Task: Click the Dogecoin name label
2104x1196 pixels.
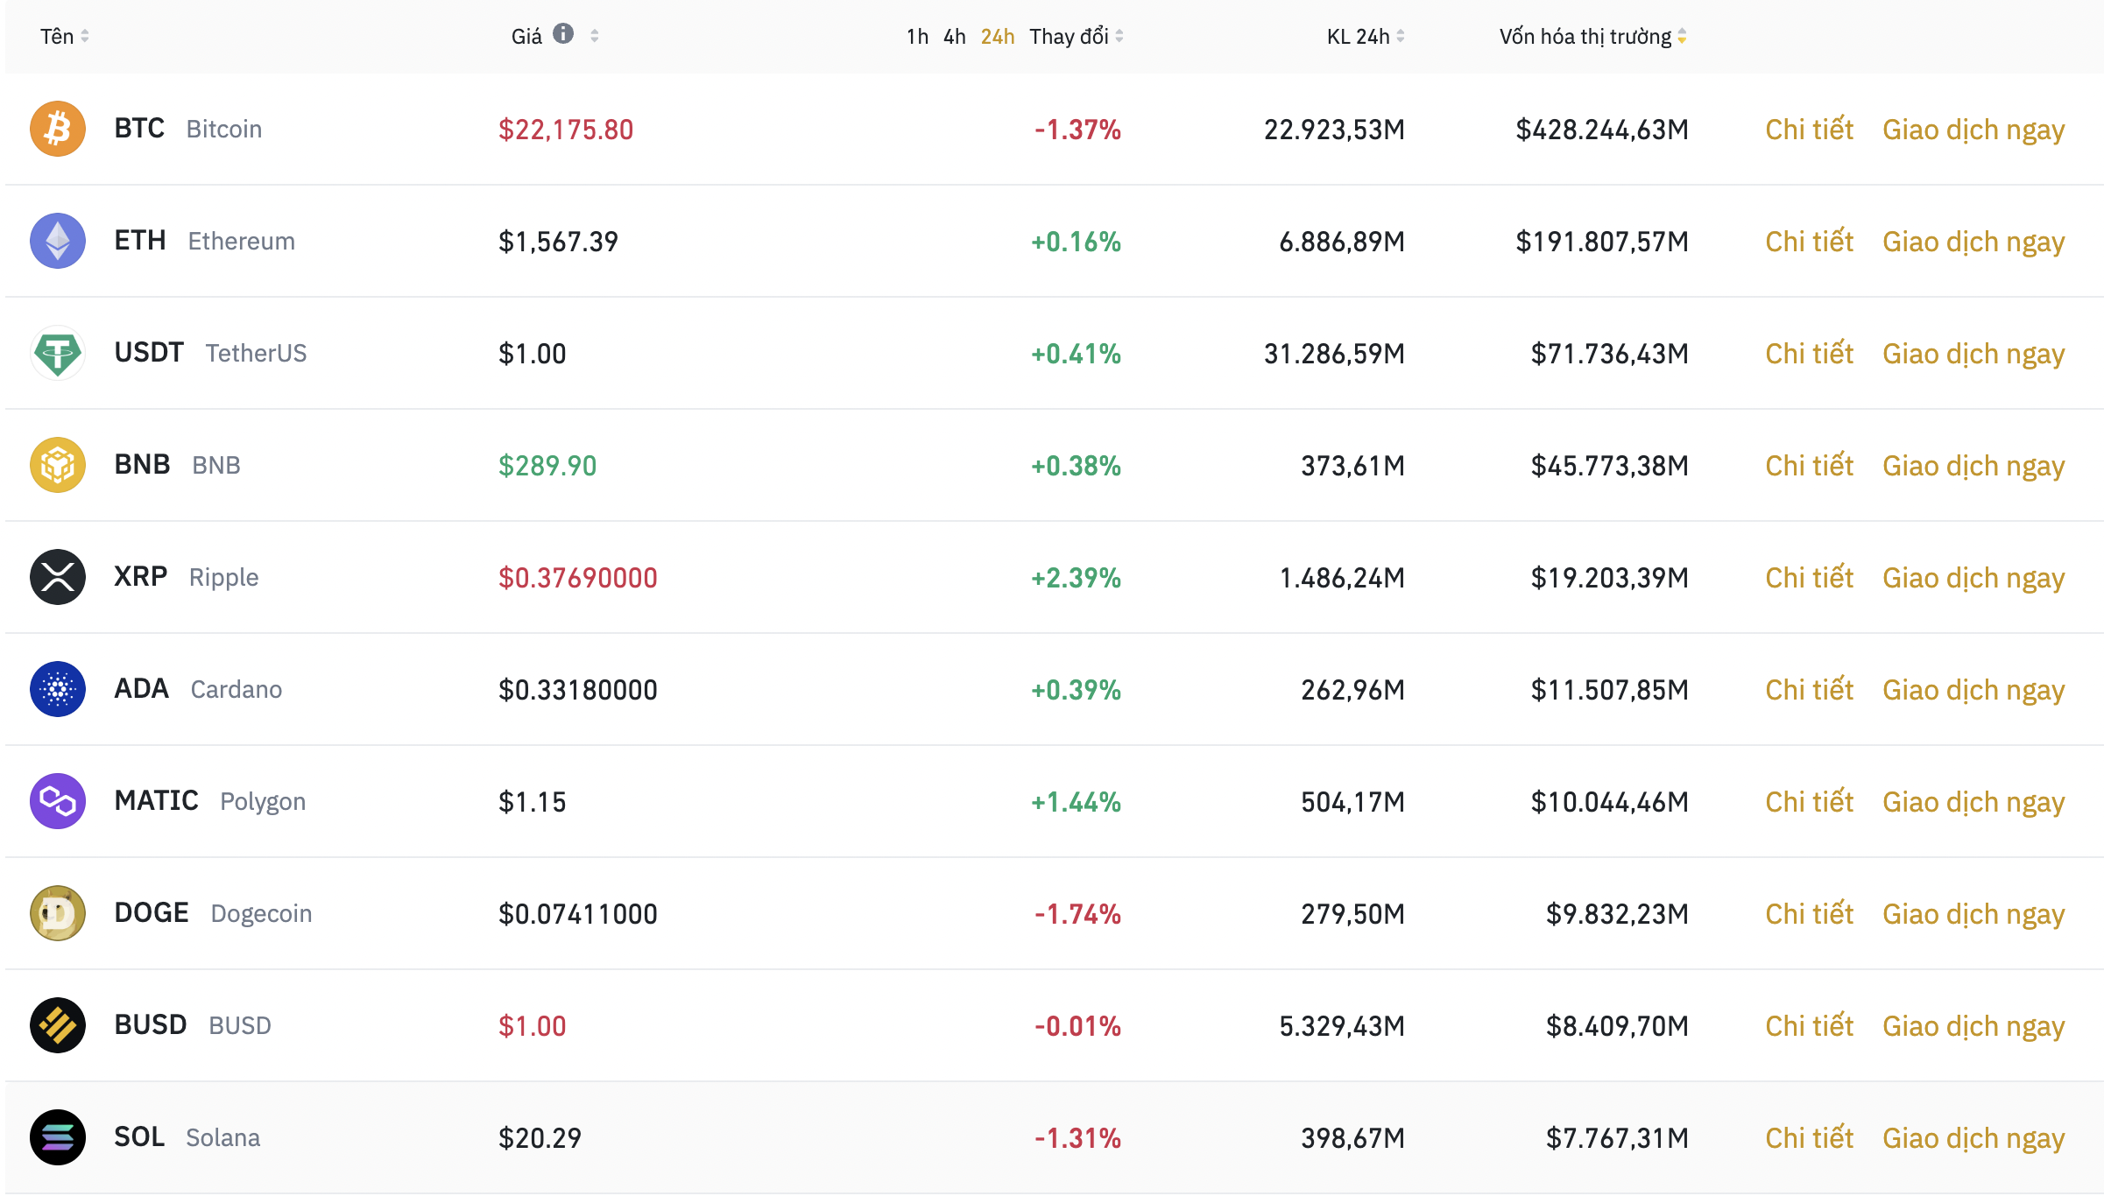Action: pos(261,914)
